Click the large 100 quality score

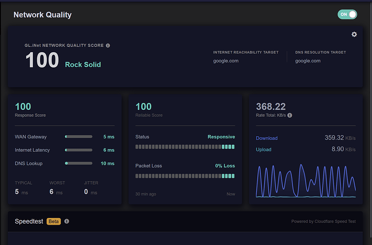click(42, 60)
